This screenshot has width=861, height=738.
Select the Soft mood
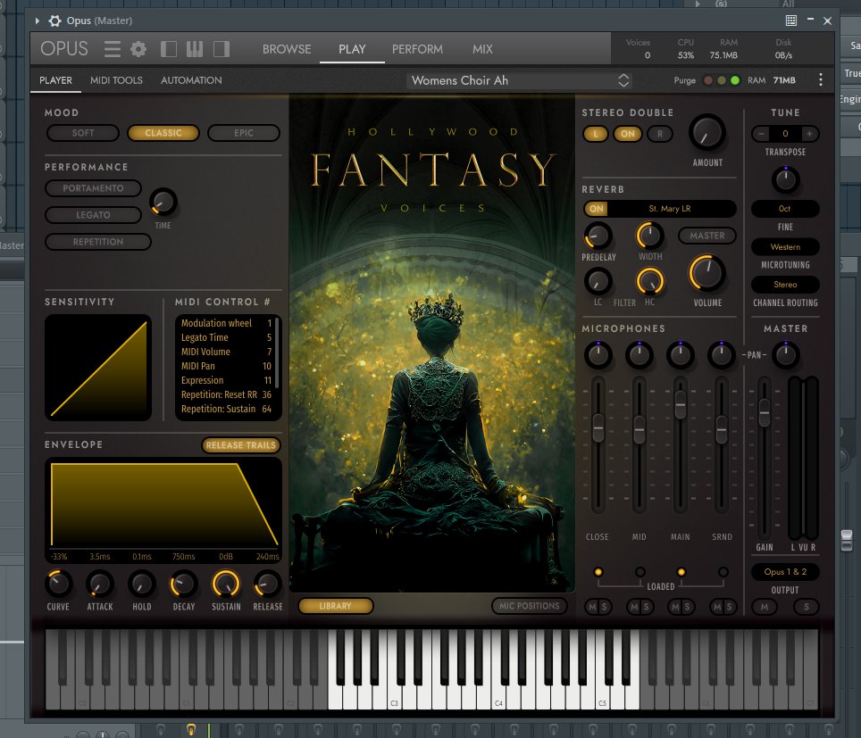point(83,133)
